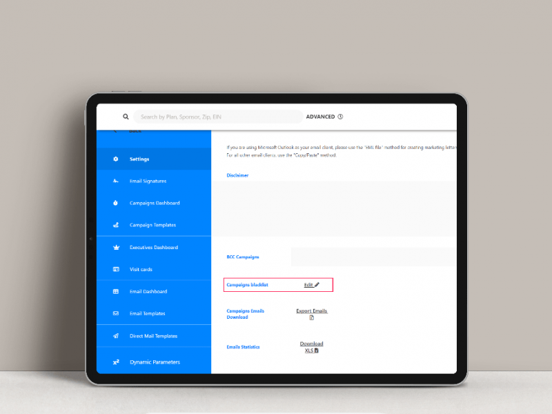Viewport: 552px width, 414px height.
Task: Click the Campaigns Dashboard stopwatch icon
Action: [116, 204]
